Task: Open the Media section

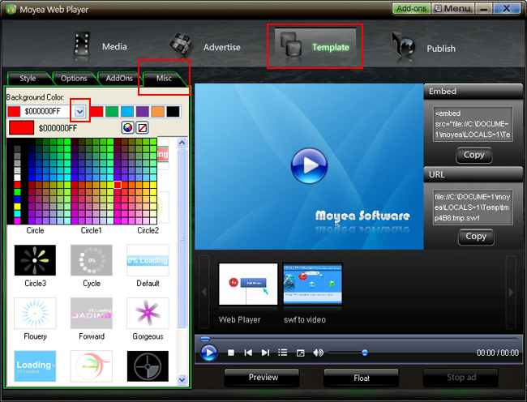Action: coord(101,46)
